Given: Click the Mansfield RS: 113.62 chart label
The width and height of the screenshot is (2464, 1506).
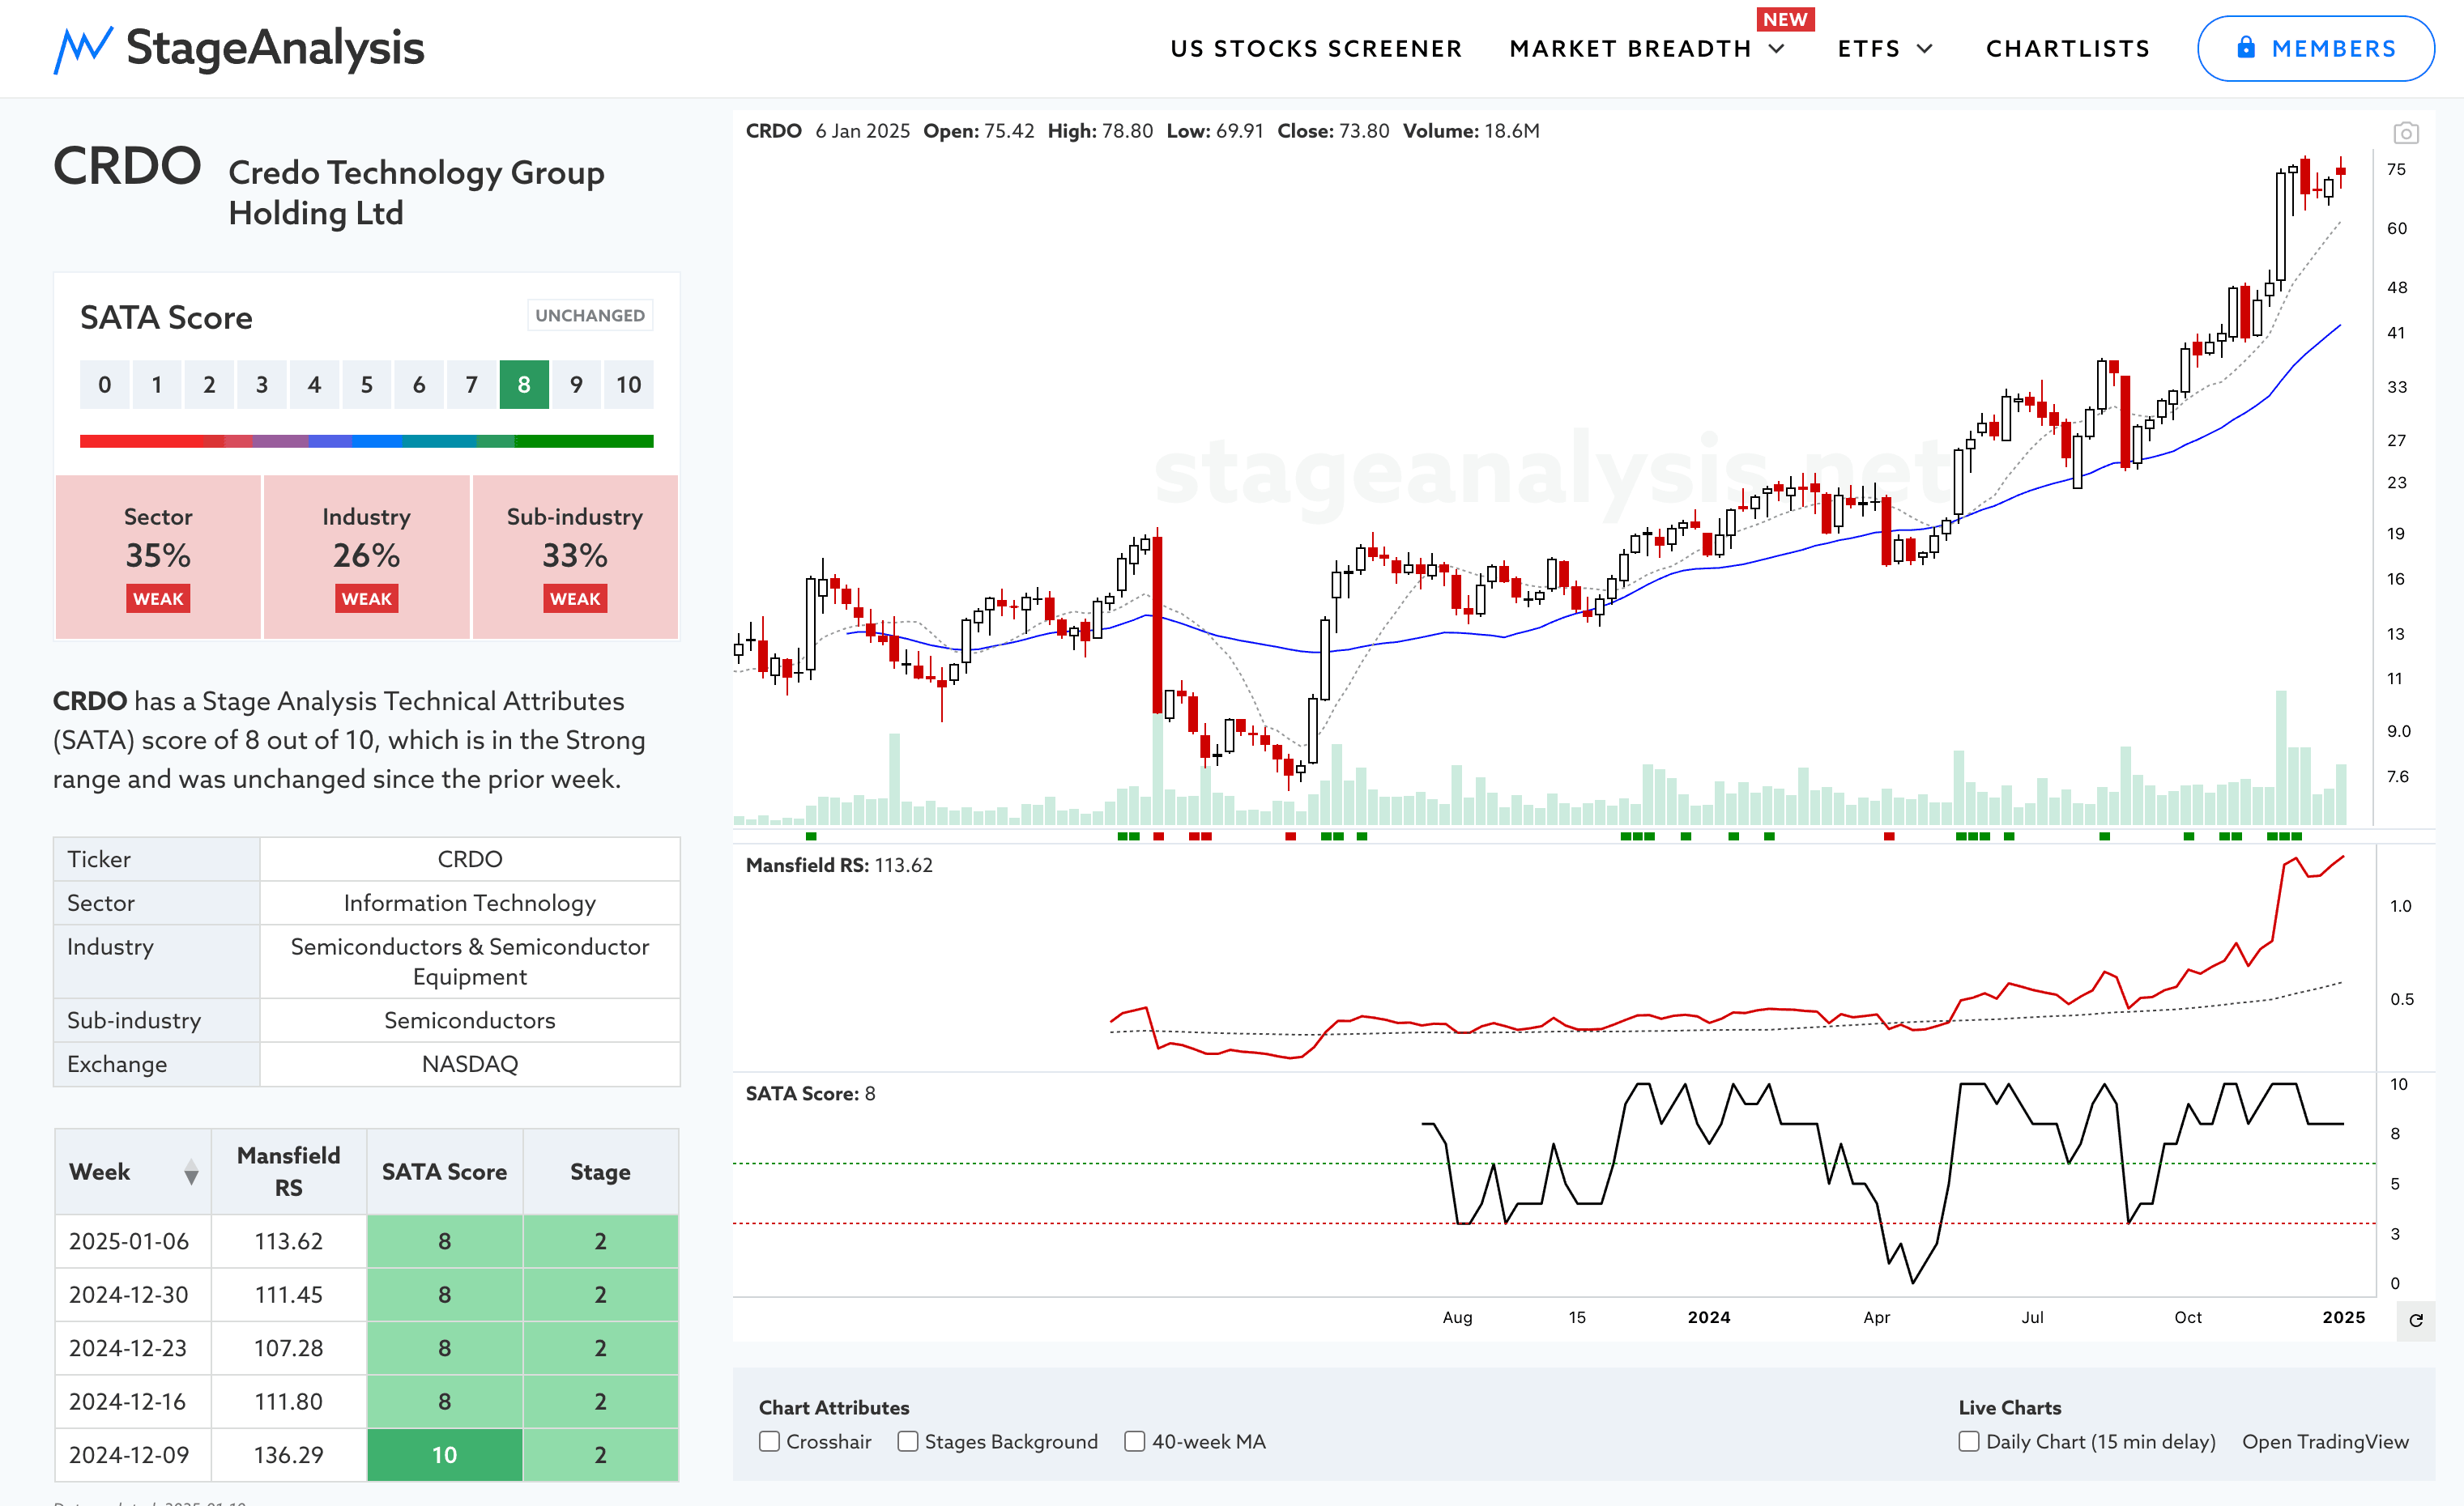Looking at the screenshot, I should pos(839,866).
